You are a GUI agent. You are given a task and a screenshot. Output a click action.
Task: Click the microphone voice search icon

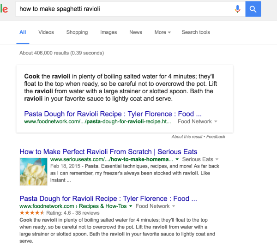click(238, 9)
